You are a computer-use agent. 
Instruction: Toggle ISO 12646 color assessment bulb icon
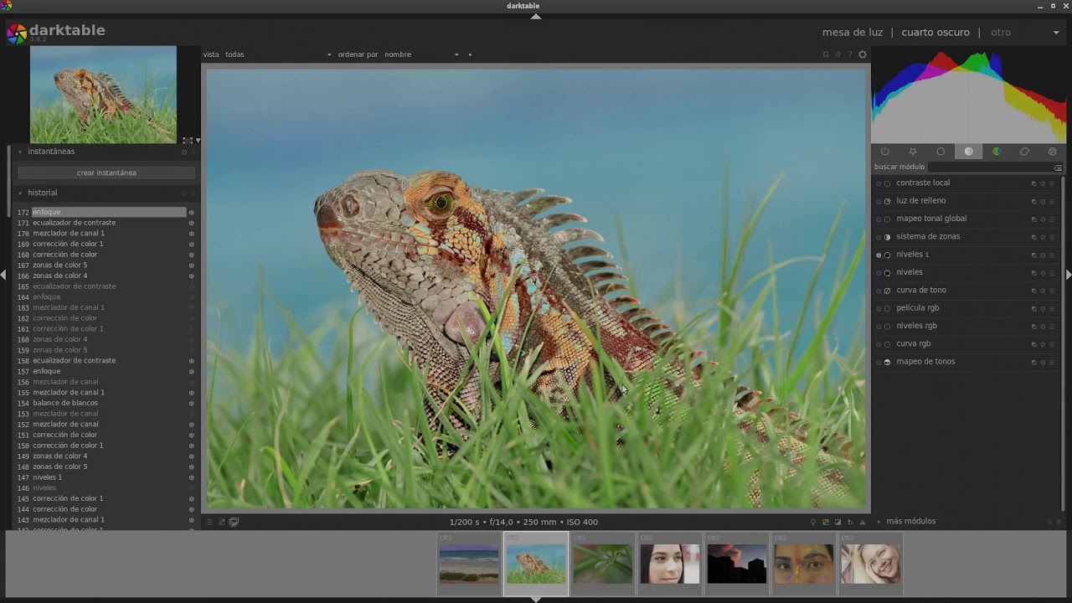(x=812, y=522)
